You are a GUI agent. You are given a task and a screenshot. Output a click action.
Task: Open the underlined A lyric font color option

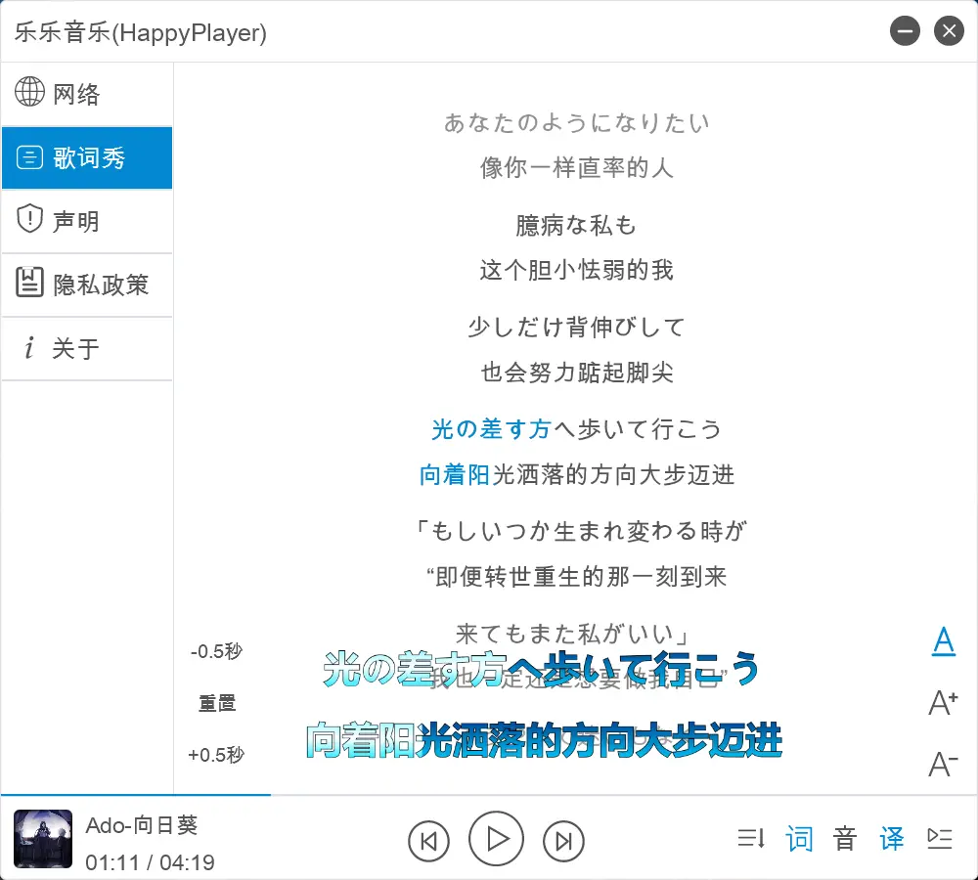[x=943, y=641]
